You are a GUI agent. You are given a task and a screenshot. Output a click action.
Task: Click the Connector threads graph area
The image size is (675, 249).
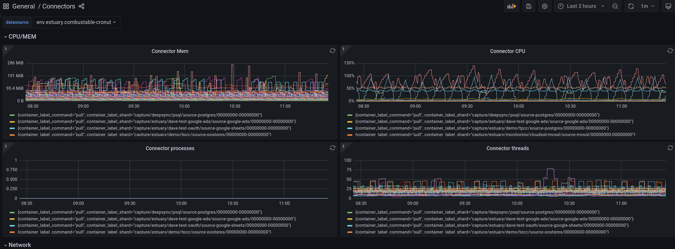tap(509, 179)
